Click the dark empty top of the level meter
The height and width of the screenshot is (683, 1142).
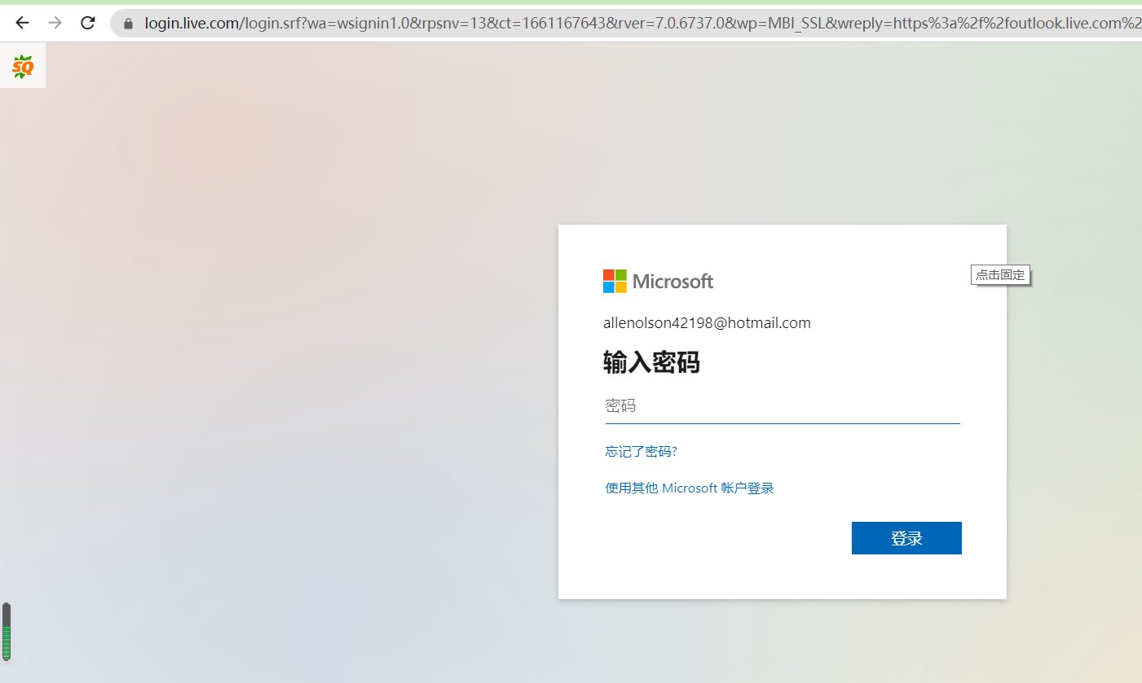pos(7,614)
